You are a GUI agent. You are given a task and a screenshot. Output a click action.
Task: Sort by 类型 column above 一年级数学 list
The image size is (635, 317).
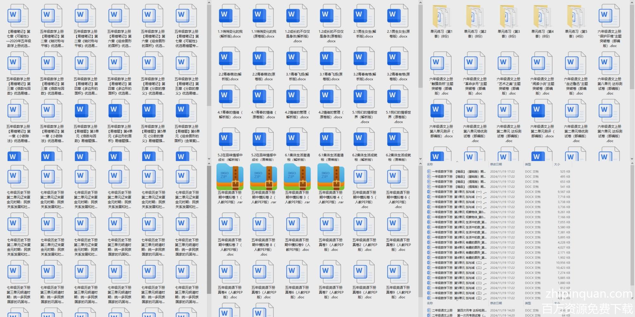click(x=528, y=164)
